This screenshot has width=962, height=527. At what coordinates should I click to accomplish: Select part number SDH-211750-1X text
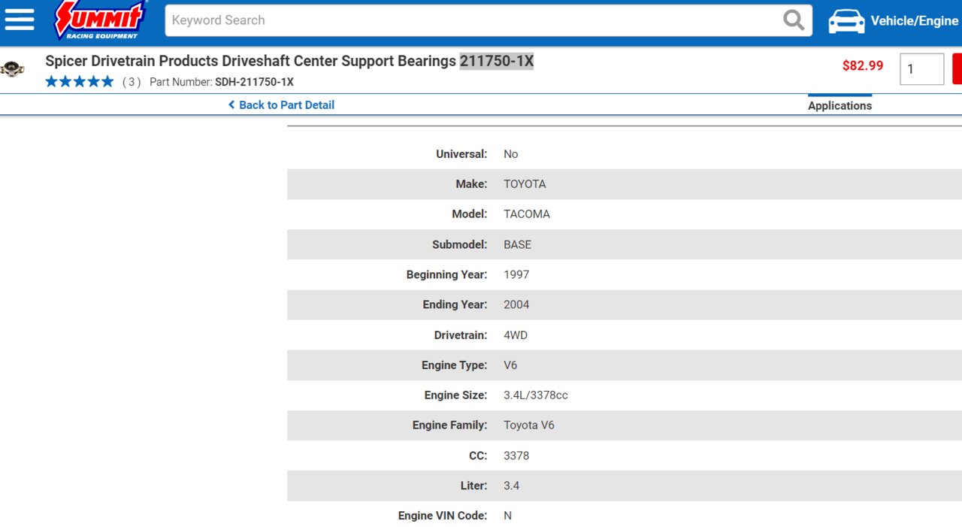click(254, 82)
